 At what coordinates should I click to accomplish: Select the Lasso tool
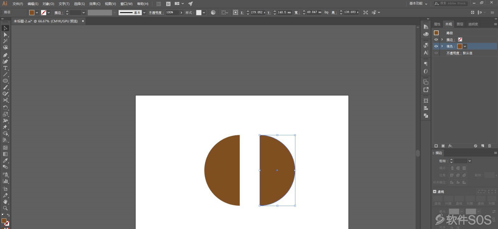pyautogui.click(x=5, y=47)
